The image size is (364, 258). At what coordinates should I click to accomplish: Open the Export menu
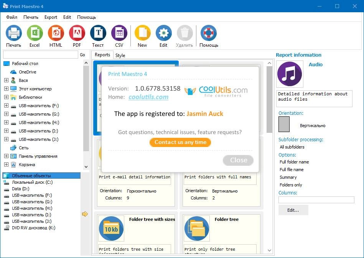(51, 17)
